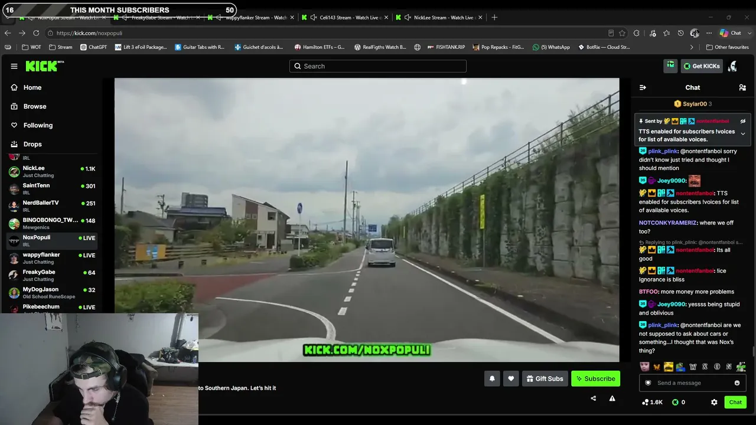Switch to Celi143 Stream browser tab

tap(344, 18)
